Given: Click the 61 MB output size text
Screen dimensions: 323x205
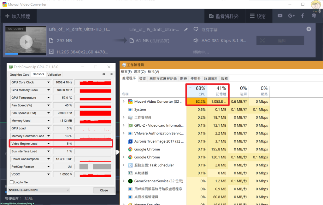Looking at the screenshot, I should point(153,41).
